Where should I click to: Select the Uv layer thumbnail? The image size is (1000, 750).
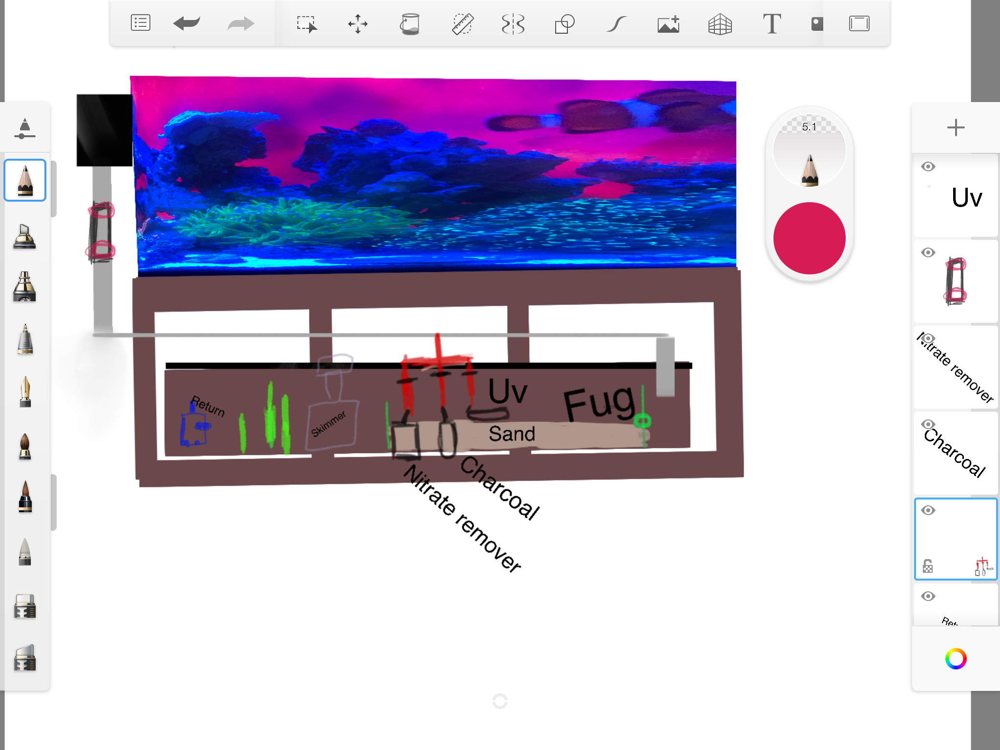click(x=956, y=195)
